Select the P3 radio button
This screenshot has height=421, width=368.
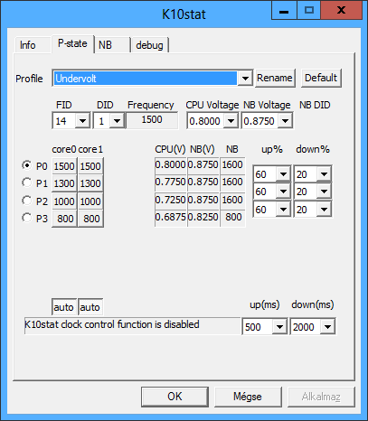coord(27,218)
